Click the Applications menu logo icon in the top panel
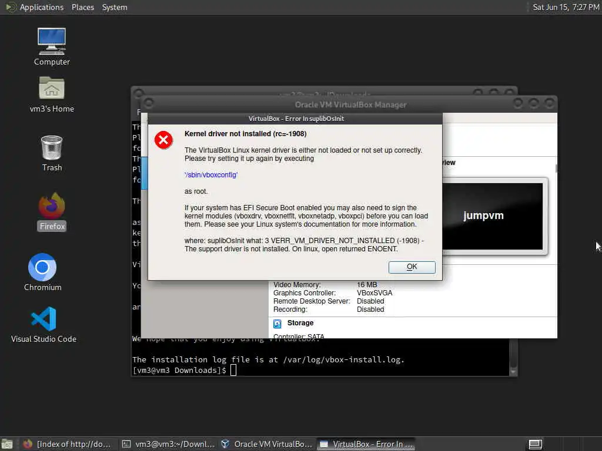The width and height of the screenshot is (602, 451). click(x=11, y=7)
